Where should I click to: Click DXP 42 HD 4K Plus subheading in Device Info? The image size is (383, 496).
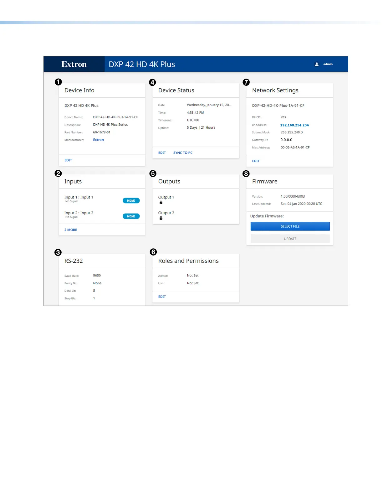pos(81,106)
